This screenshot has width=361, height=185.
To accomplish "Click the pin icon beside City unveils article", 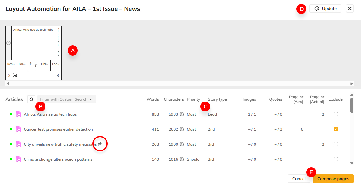I will coord(100,144).
